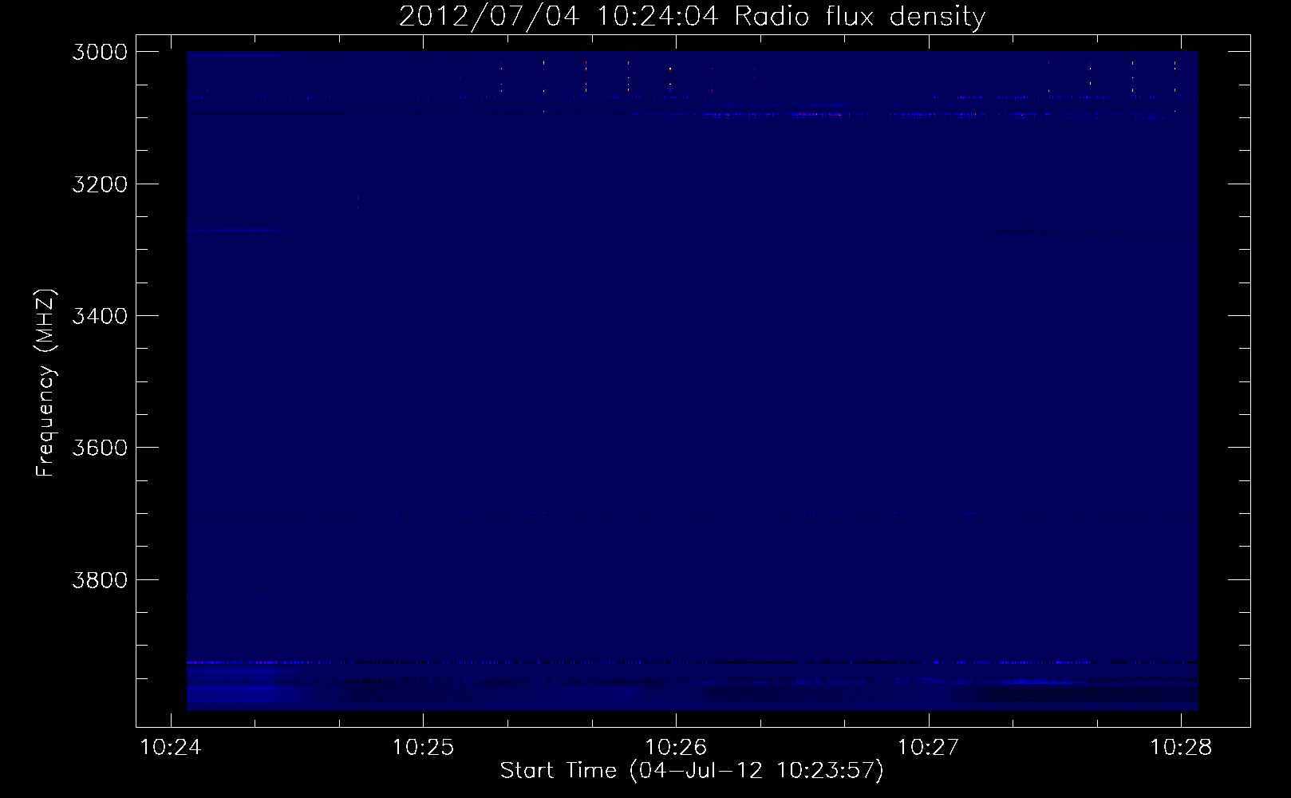Click the 10:28 time tick label
Viewport: 1291px width, 798px height.
pos(1181,748)
